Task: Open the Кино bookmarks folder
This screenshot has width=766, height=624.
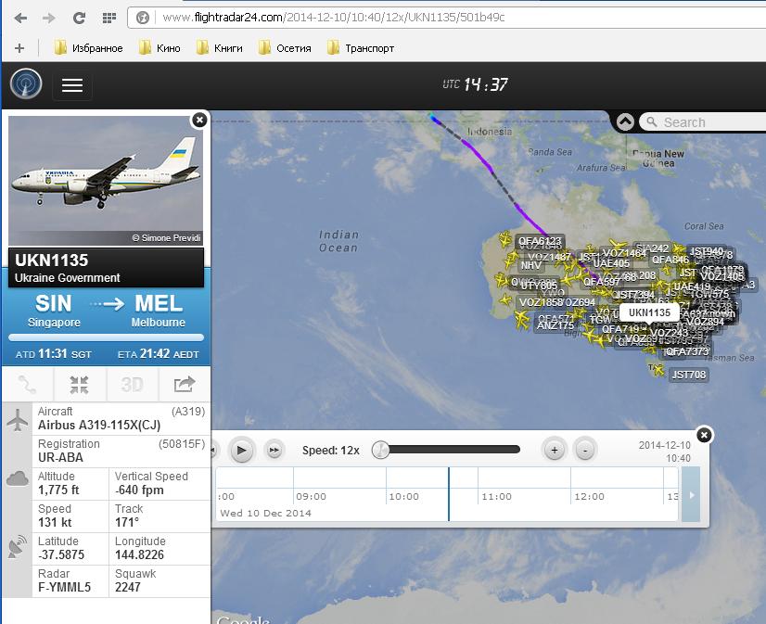Action: point(160,48)
